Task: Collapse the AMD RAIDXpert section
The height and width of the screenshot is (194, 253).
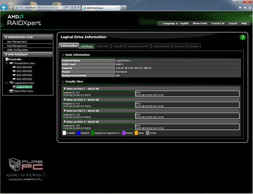Action: [x=6, y=54]
